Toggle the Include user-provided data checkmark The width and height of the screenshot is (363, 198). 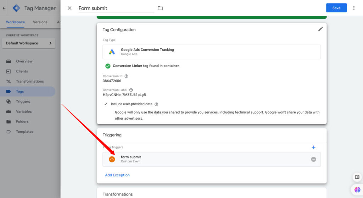106,104
